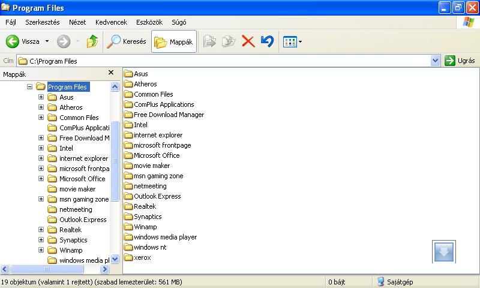Select Free Download Manager folder in list

click(164, 115)
